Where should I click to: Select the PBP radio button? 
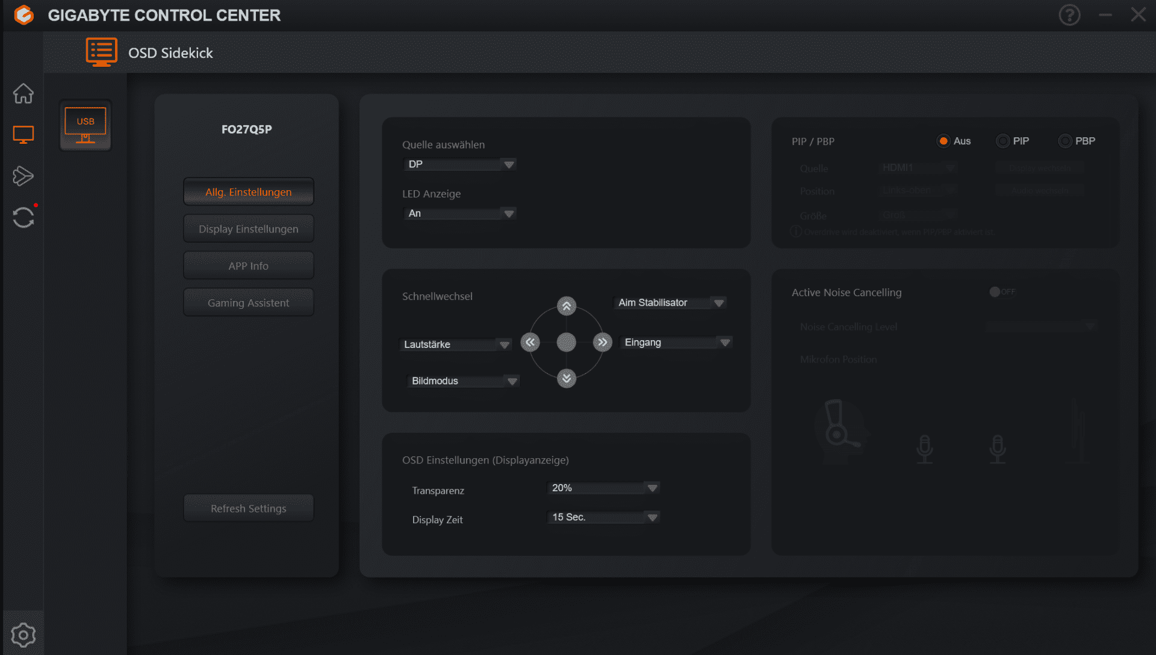pyautogui.click(x=1065, y=141)
